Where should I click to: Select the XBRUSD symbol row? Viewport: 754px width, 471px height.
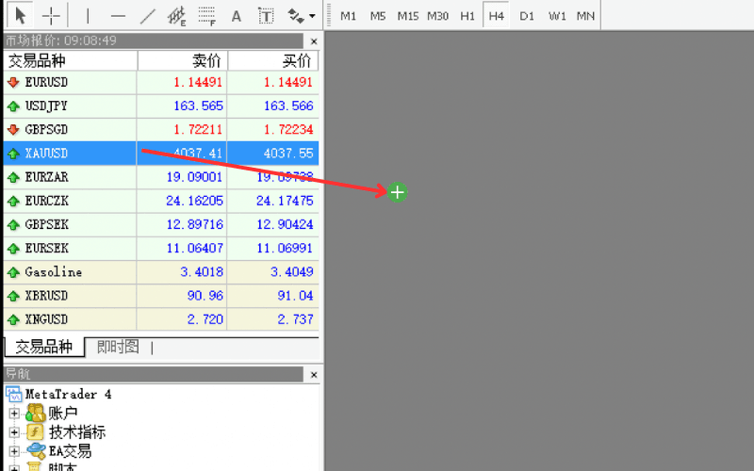[x=161, y=296]
